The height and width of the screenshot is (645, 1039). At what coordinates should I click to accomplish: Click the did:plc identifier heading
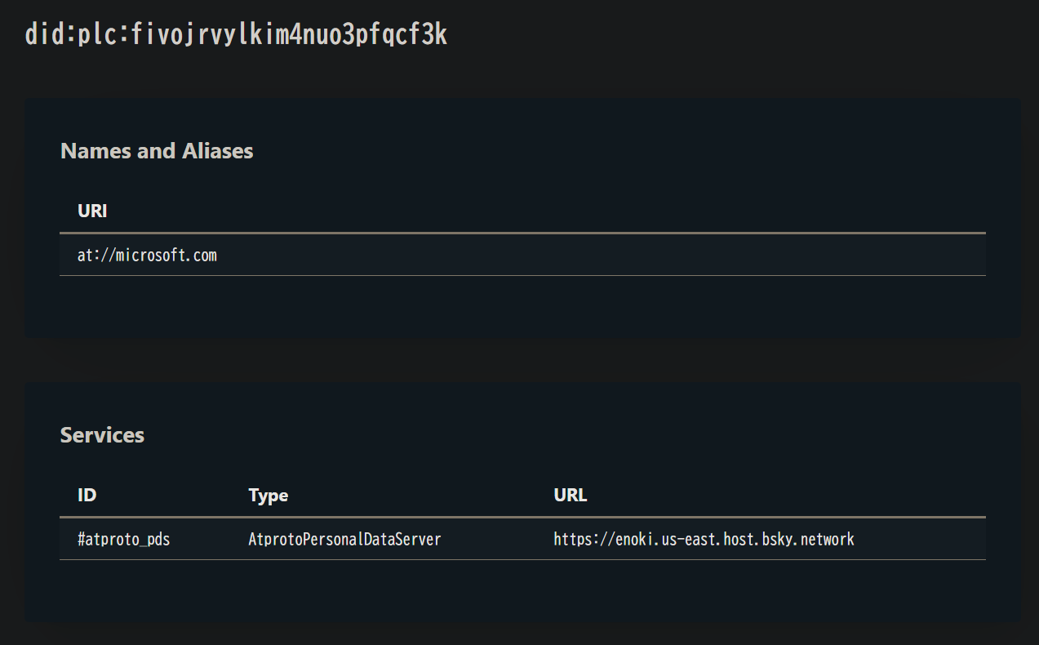click(236, 34)
